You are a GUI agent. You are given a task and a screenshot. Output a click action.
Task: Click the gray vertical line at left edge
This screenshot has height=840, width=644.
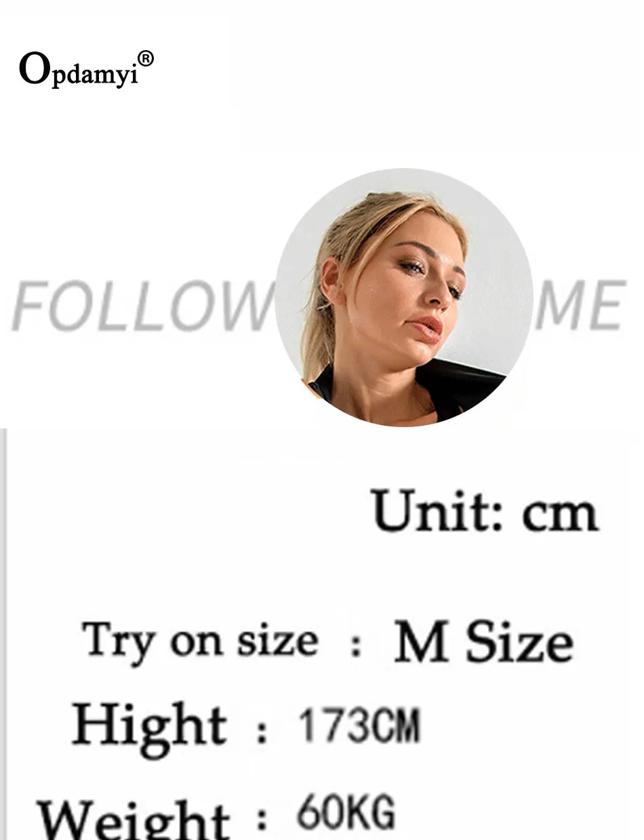coord(3,634)
